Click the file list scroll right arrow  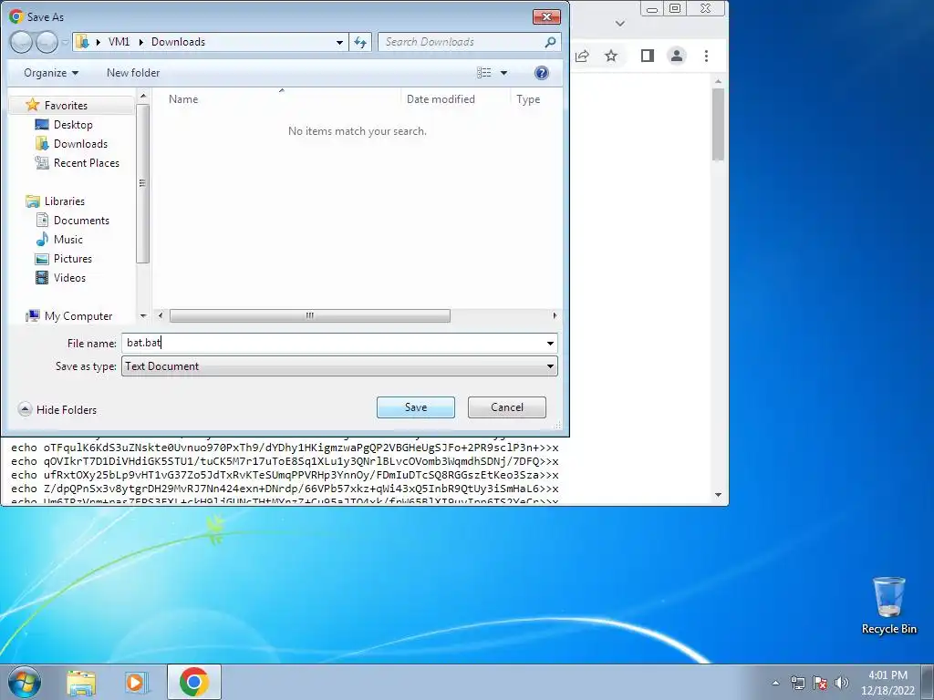[x=555, y=315]
